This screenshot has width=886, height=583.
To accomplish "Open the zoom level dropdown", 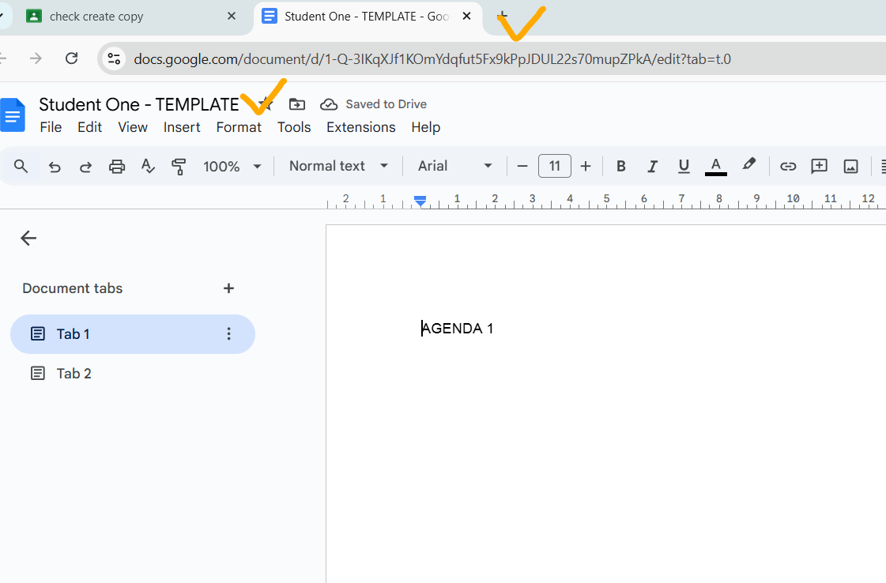I will tap(232, 166).
